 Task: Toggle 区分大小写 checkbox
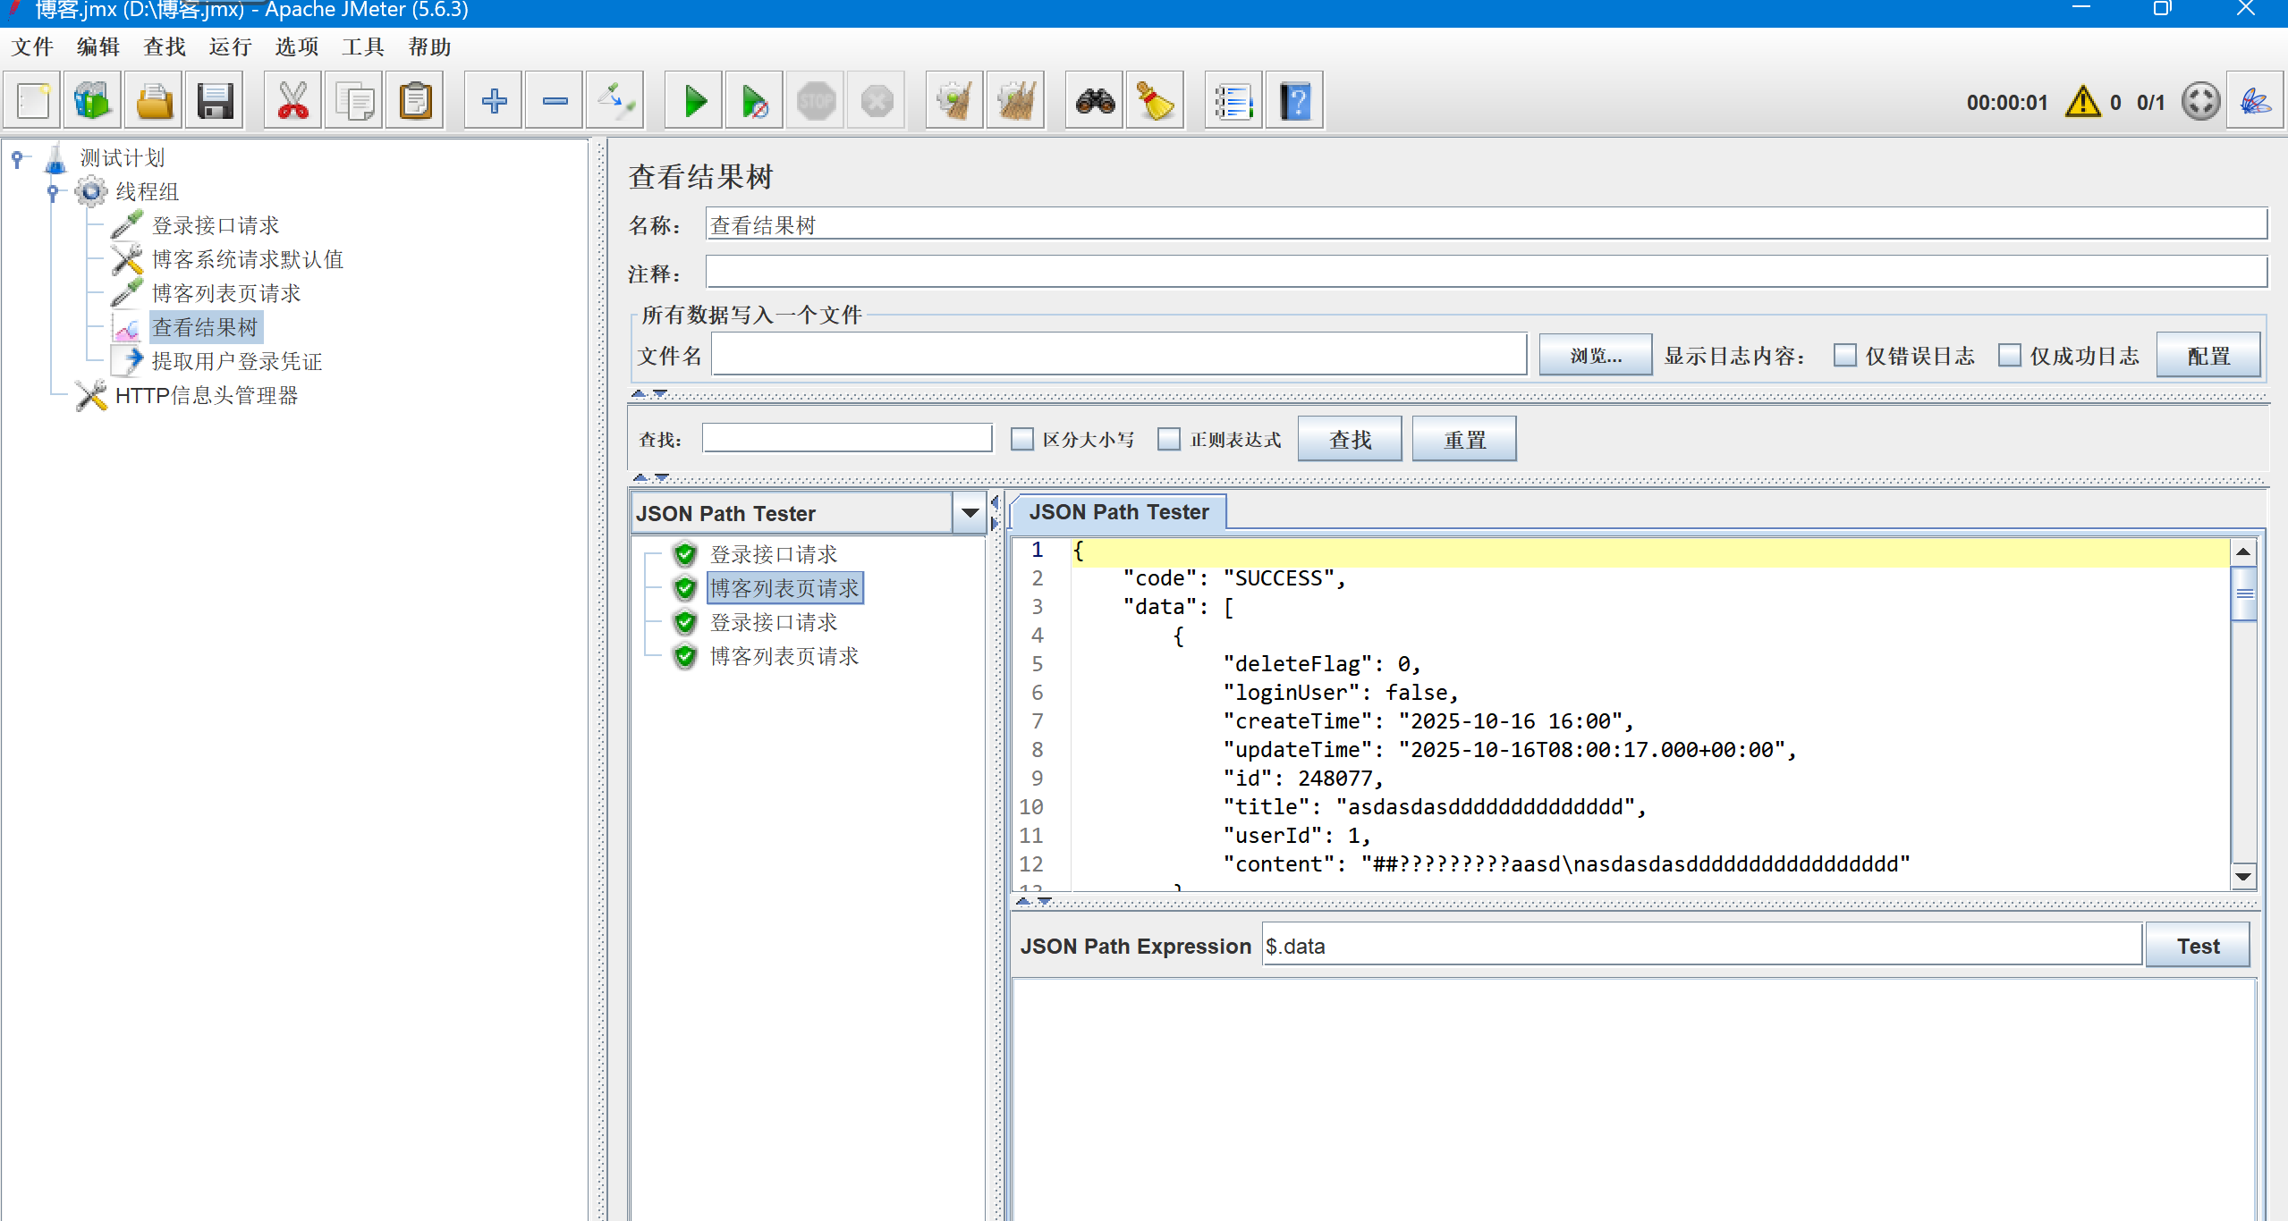tap(1021, 439)
